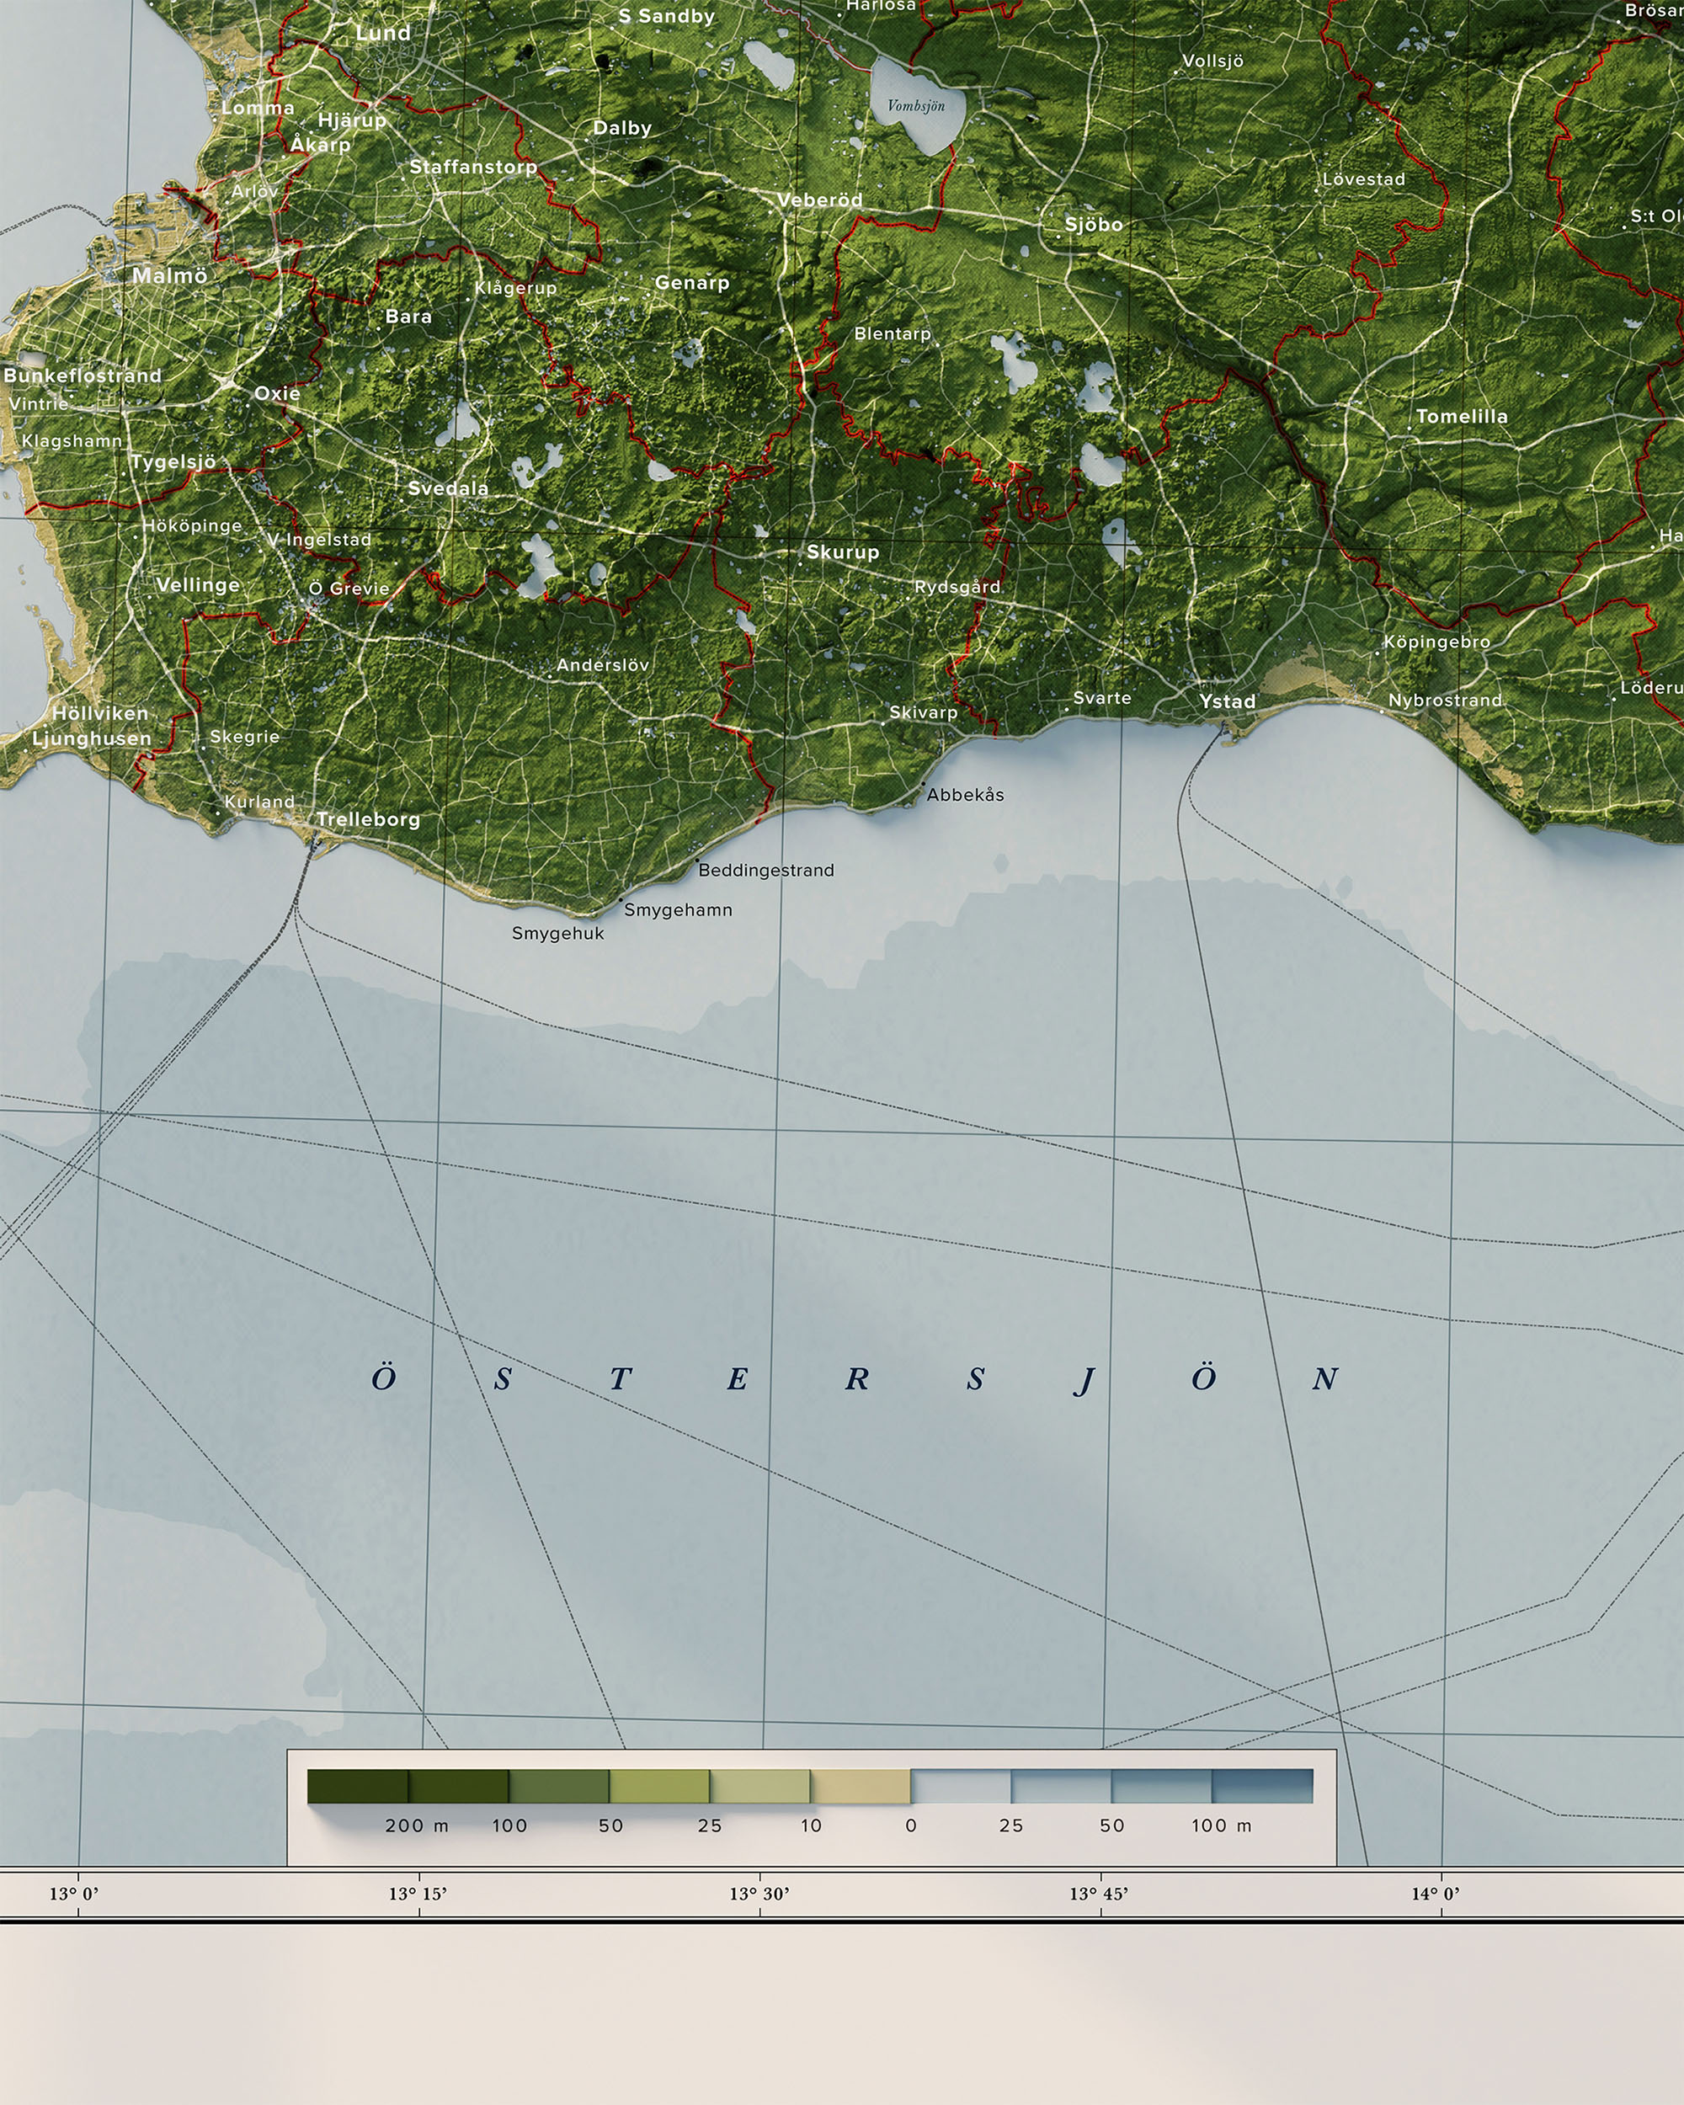Click the Lund place label
This screenshot has height=2105, width=1684.
click(386, 32)
